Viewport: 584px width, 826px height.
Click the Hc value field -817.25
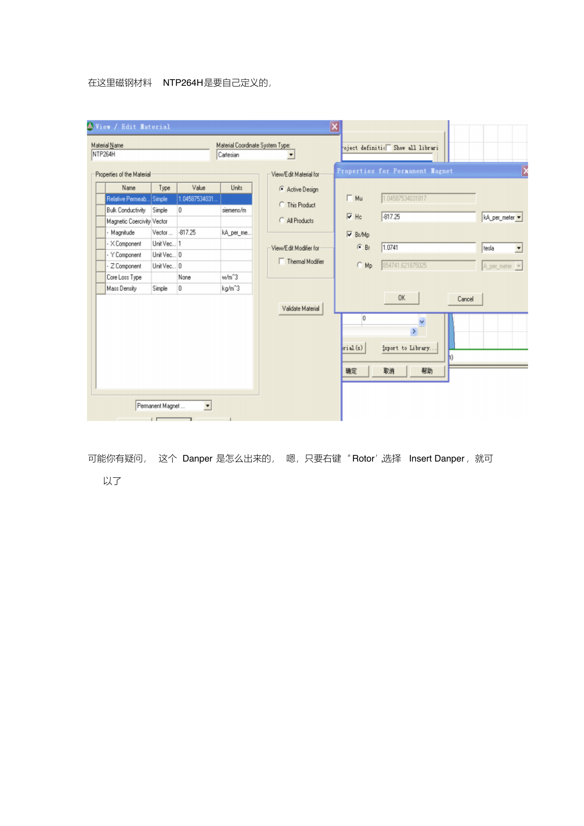click(429, 217)
